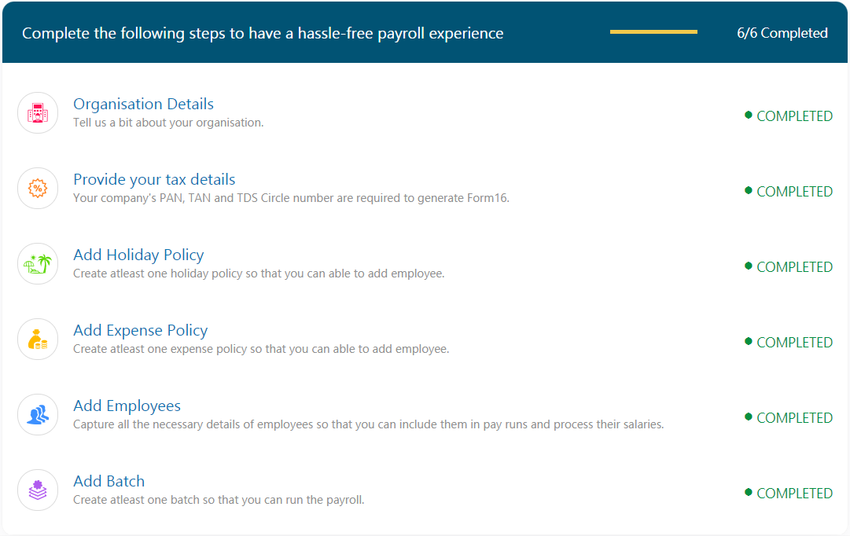Image resolution: width=850 pixels, height=536 pixels.
Task: Click the Add Batch stacked layers icon
Action: coord(38,490)
